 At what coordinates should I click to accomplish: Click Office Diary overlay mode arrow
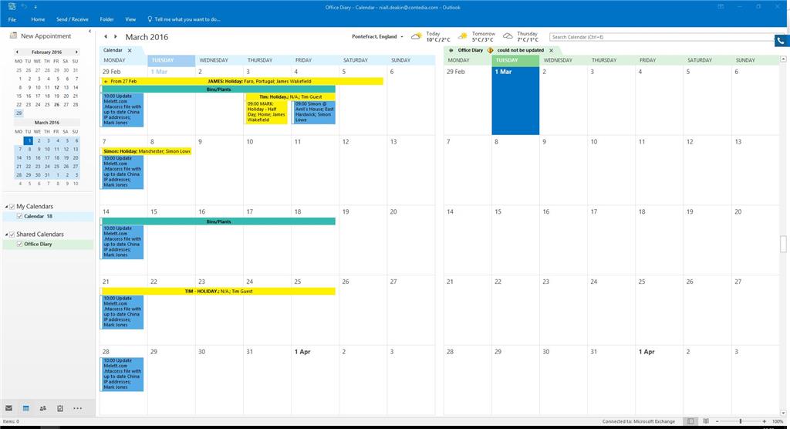point(451,50)
